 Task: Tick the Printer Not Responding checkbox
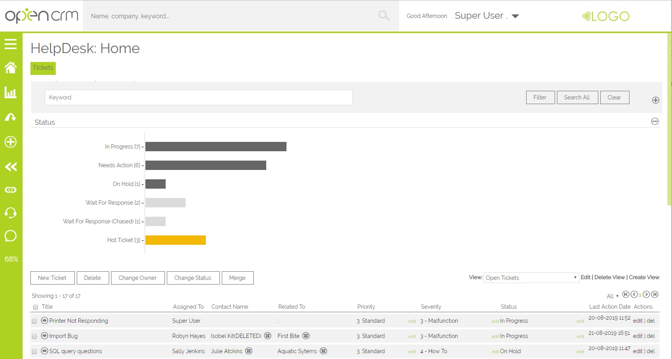(34, 321)
